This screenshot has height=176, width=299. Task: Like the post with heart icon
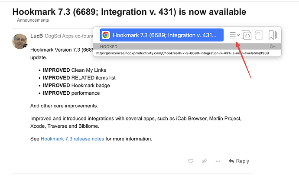191,161
